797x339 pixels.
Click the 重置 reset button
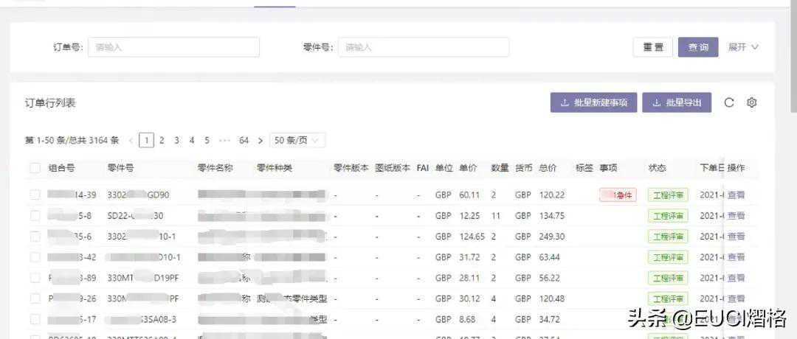pyautogui.click(x=652, y=47)
